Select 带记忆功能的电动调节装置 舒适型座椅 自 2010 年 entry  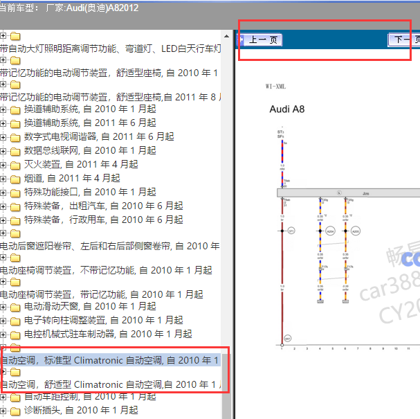(x=109, y=73)
